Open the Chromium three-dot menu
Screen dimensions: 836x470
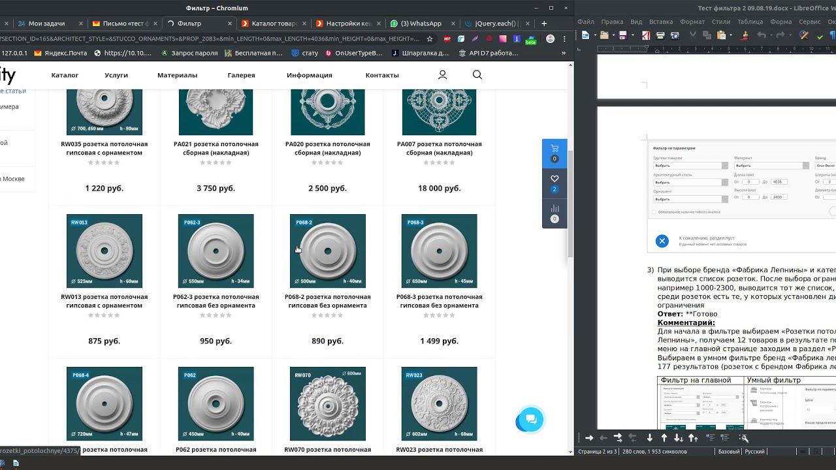(x=564, y=39)
